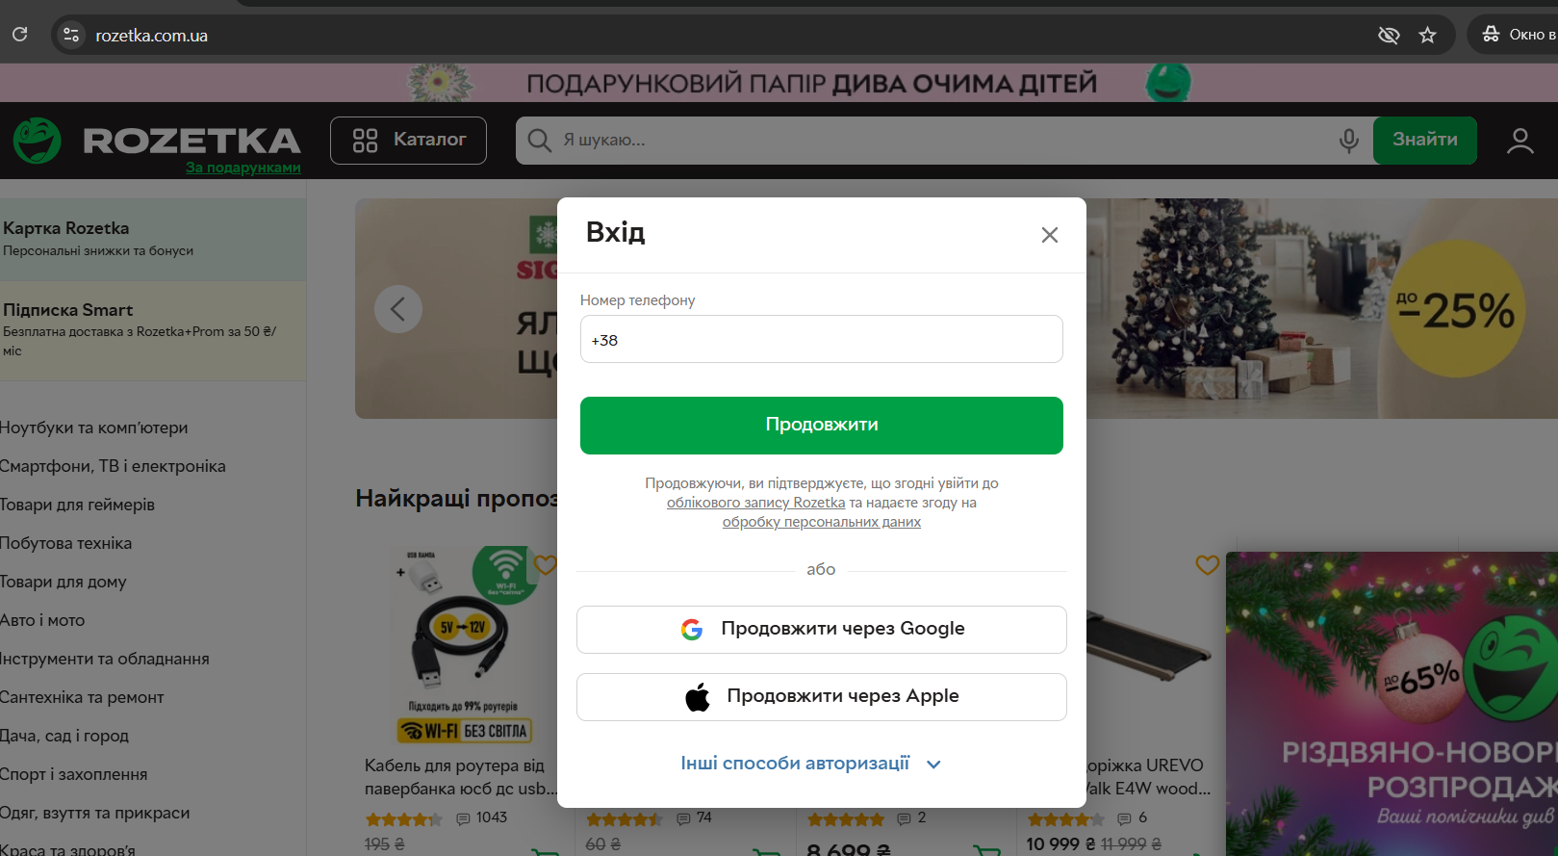
Task: Go to previous banner with left arrow
Action: pos(397,309)
